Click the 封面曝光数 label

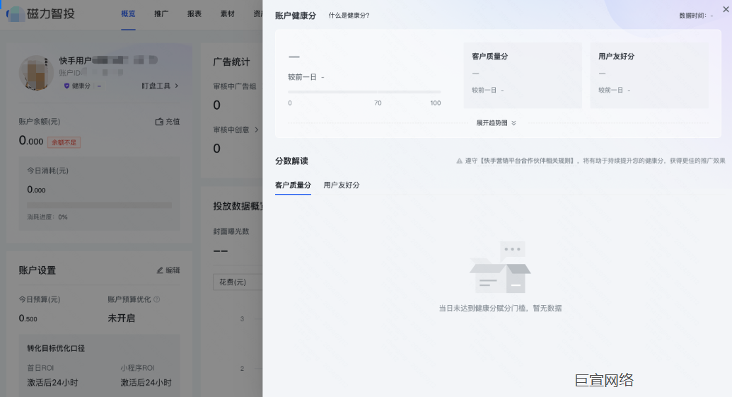click(231, 231)
